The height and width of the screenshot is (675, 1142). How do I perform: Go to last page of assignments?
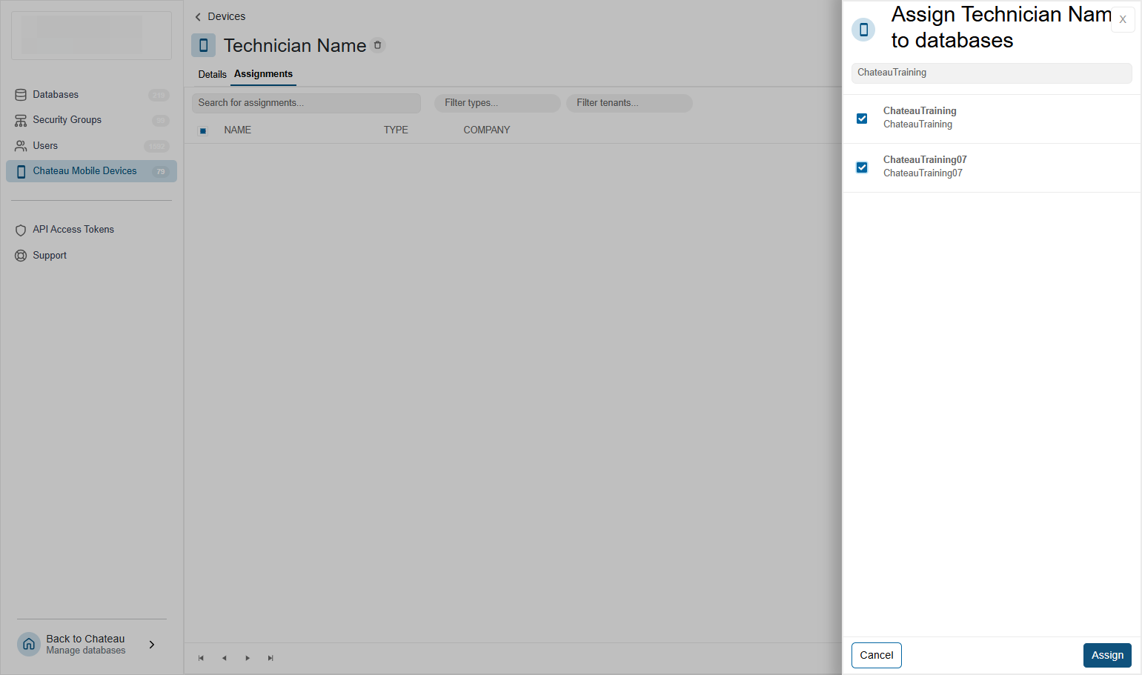click(x=270, y=658)
